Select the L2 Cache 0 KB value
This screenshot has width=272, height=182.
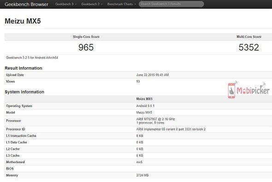(140, 149)
